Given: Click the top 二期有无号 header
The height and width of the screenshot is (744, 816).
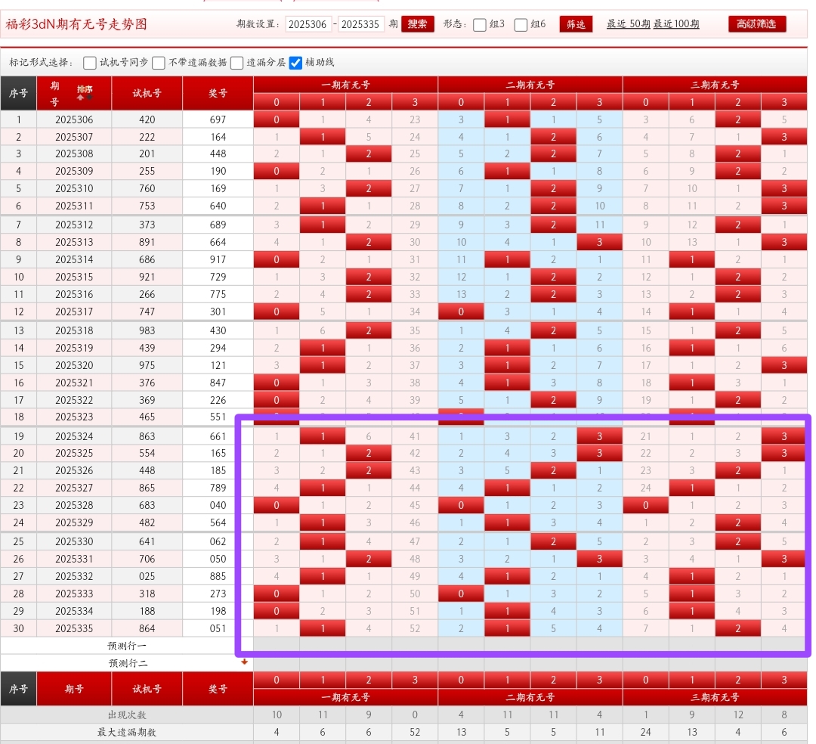Looking at the screenshot, I should point(530,85).
